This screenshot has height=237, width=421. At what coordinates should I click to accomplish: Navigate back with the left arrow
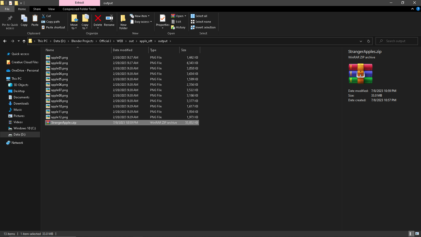(5, 41)
